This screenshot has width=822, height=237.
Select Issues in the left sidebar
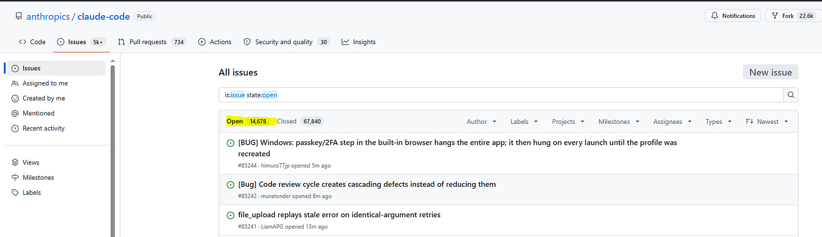tap(56, 68)
